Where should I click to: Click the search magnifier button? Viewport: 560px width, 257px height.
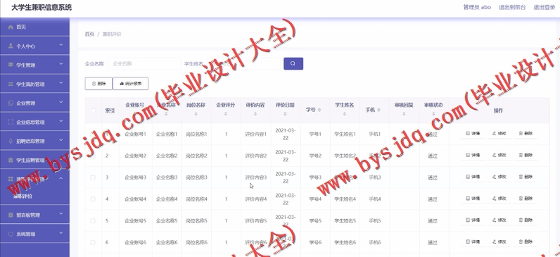(293, 63)
